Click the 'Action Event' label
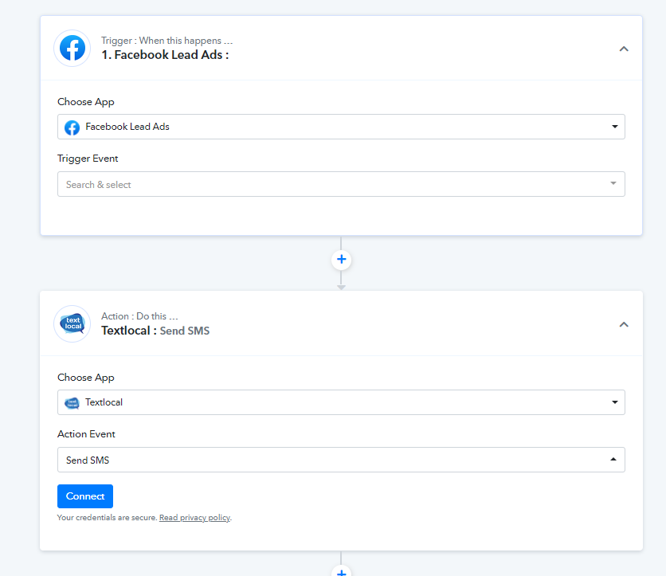The image size is (666, 576). tap(86, 434)
